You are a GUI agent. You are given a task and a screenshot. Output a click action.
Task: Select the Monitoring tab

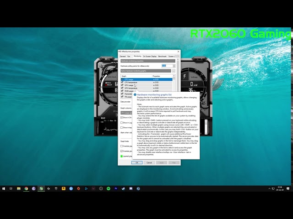[137, 56]
